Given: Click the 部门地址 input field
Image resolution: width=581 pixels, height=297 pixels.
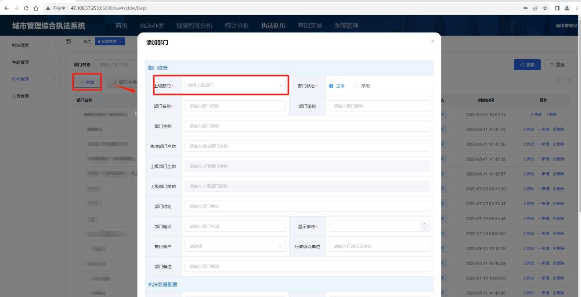Looking at the screenshot, I should (307, 206).
